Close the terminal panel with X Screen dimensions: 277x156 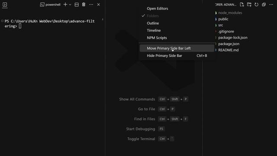(x=98, y=5)
